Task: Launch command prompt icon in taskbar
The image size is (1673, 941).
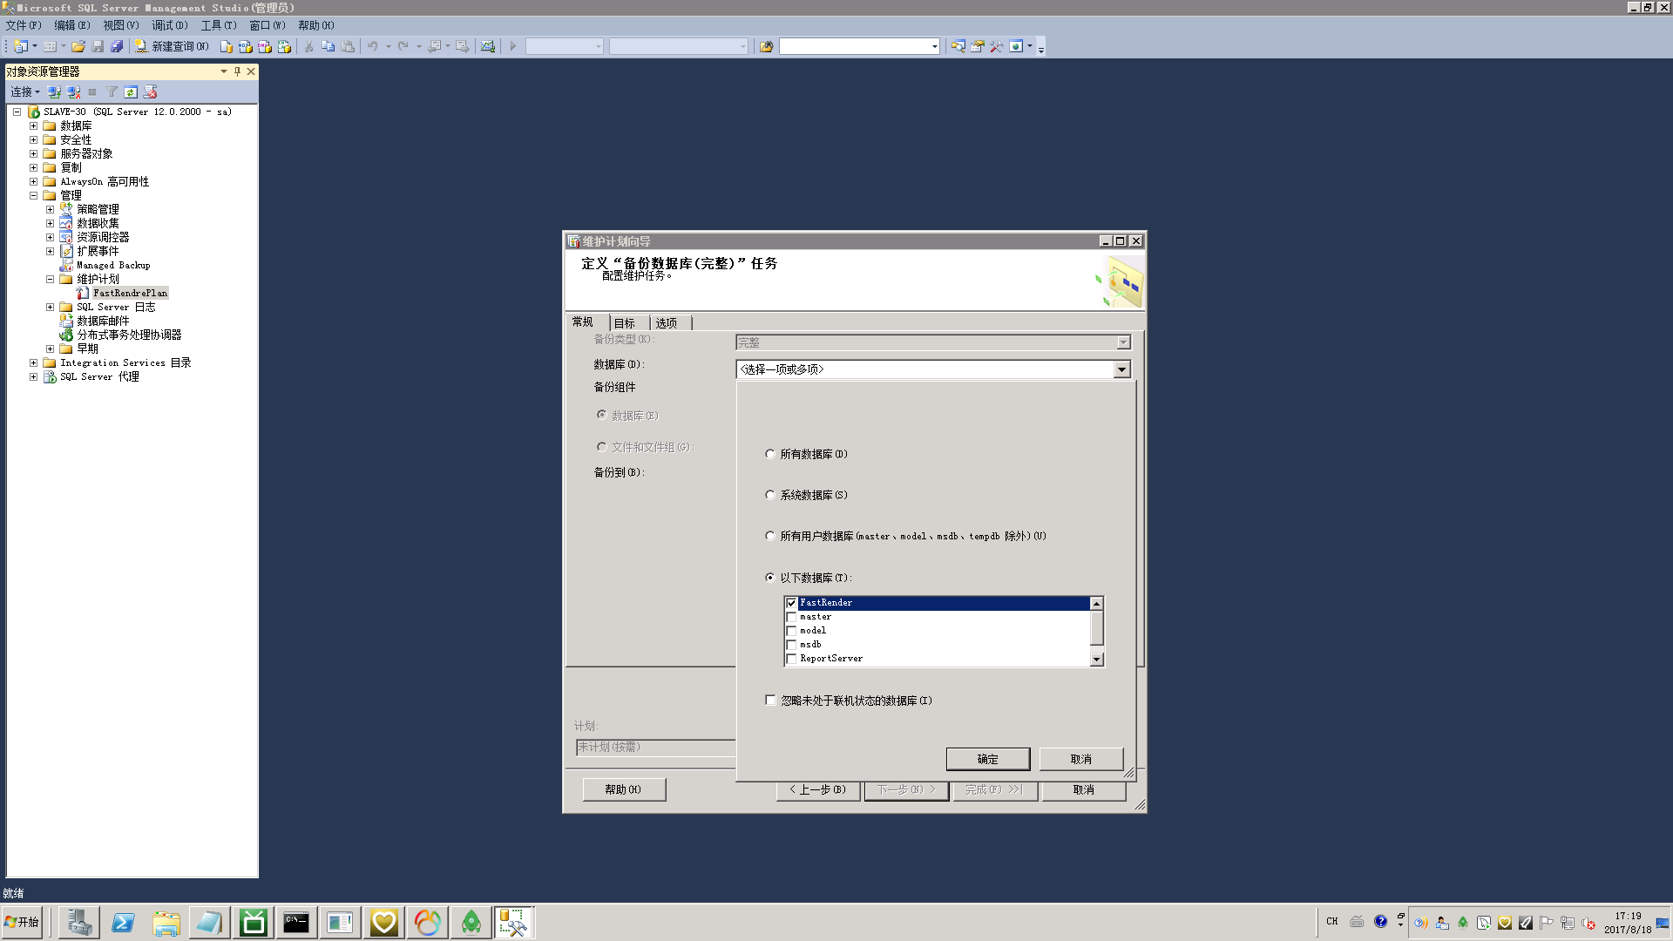Action: click(296, 922)
